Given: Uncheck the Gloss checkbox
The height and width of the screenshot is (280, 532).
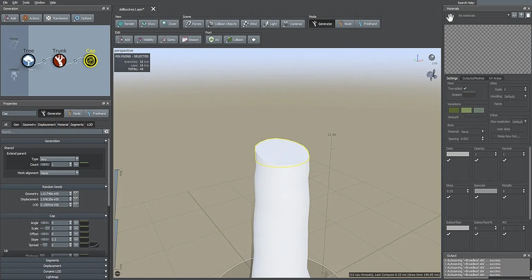Looking at the screenshot, I should tap(448, 197).
